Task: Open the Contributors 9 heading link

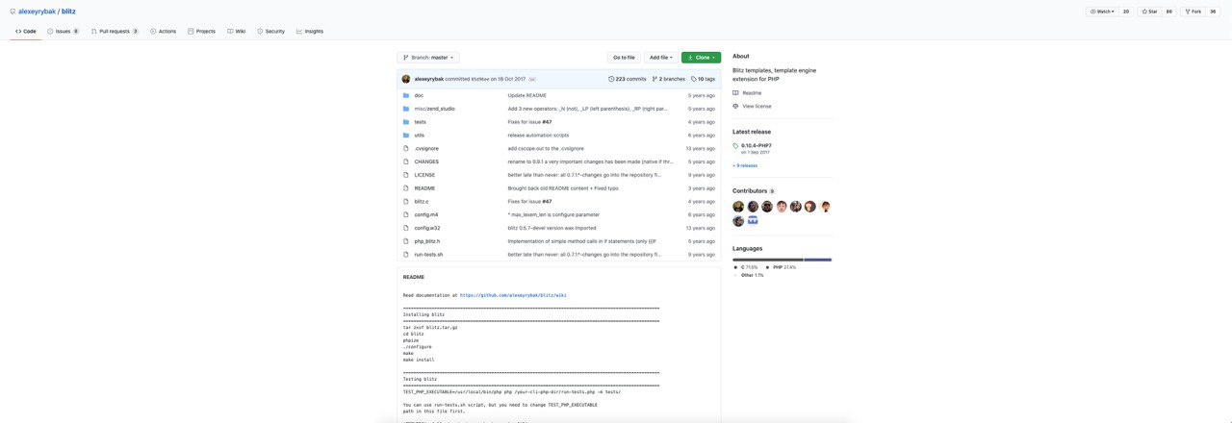Action: (x=754, y=190)
